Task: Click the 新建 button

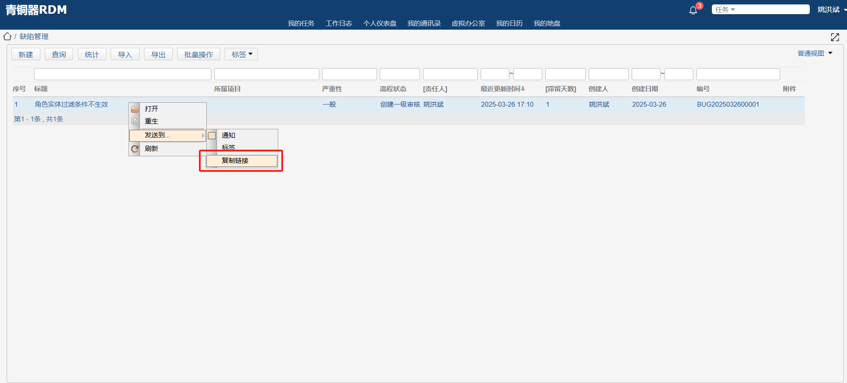Action: coord(26,54)
